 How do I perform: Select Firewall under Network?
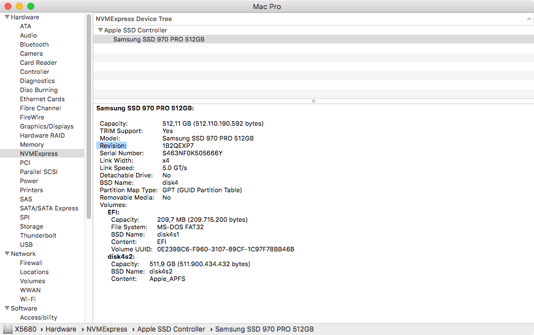(31, 263)
